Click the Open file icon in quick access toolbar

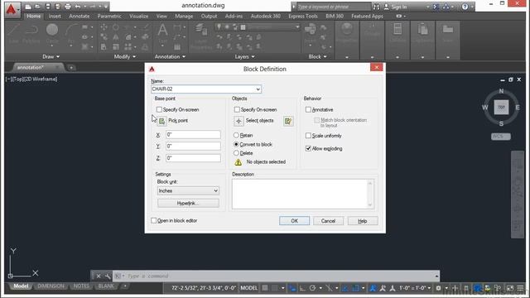point(37,7)
